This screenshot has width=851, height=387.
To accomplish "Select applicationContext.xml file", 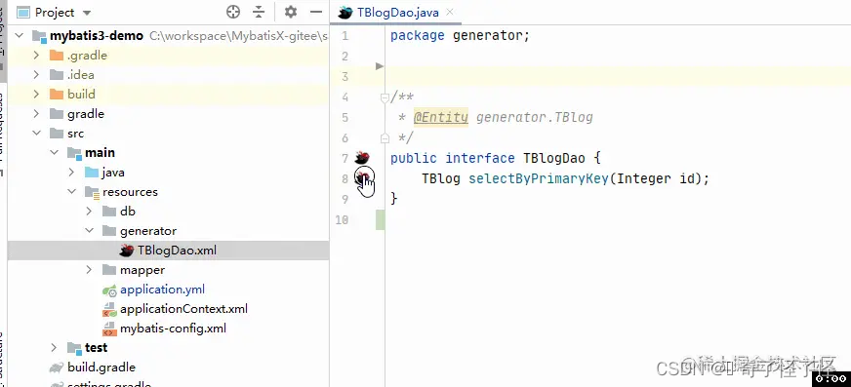I will 184,309.
